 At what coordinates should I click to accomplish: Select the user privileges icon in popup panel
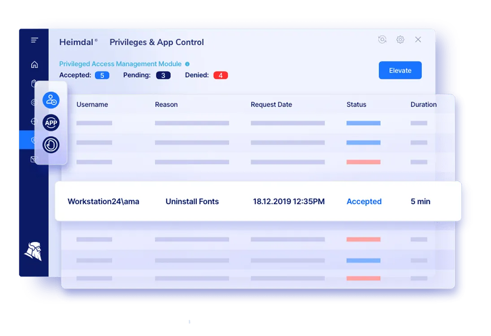coord(51,100)
